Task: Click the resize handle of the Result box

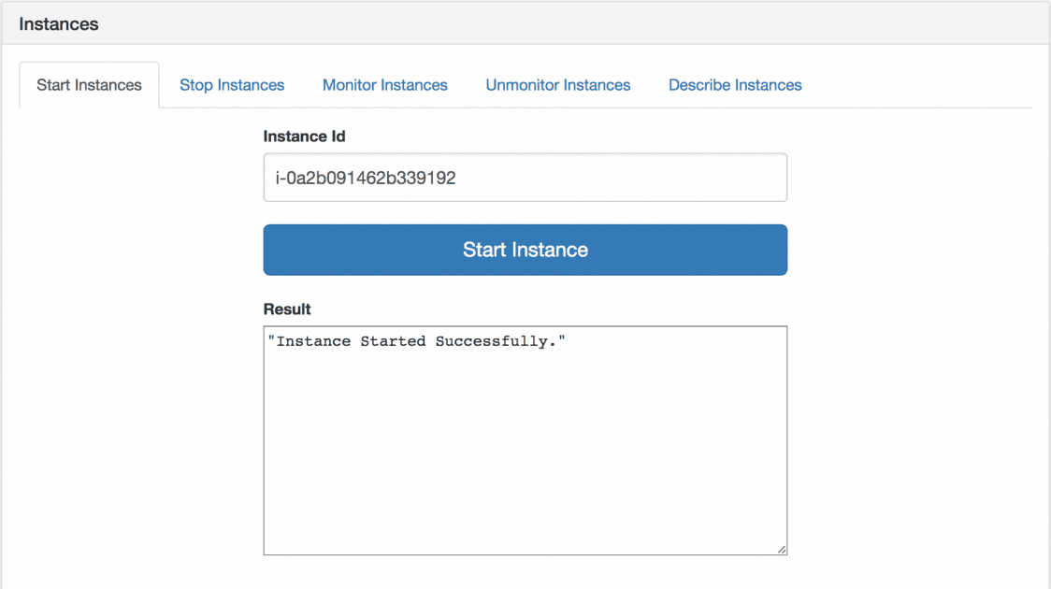Action: pos(781,549)
